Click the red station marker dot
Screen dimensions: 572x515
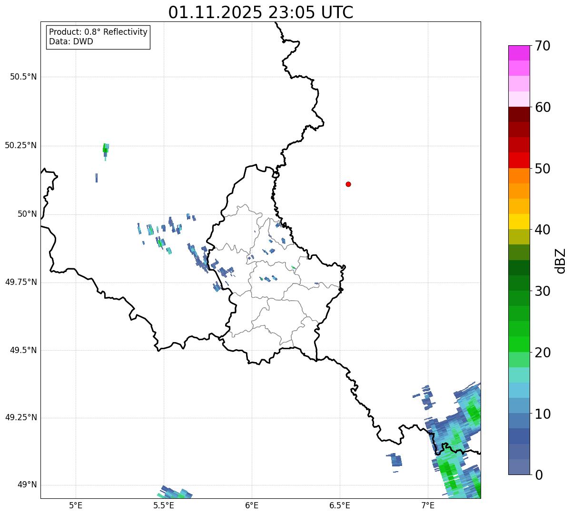tap(348, 184)
